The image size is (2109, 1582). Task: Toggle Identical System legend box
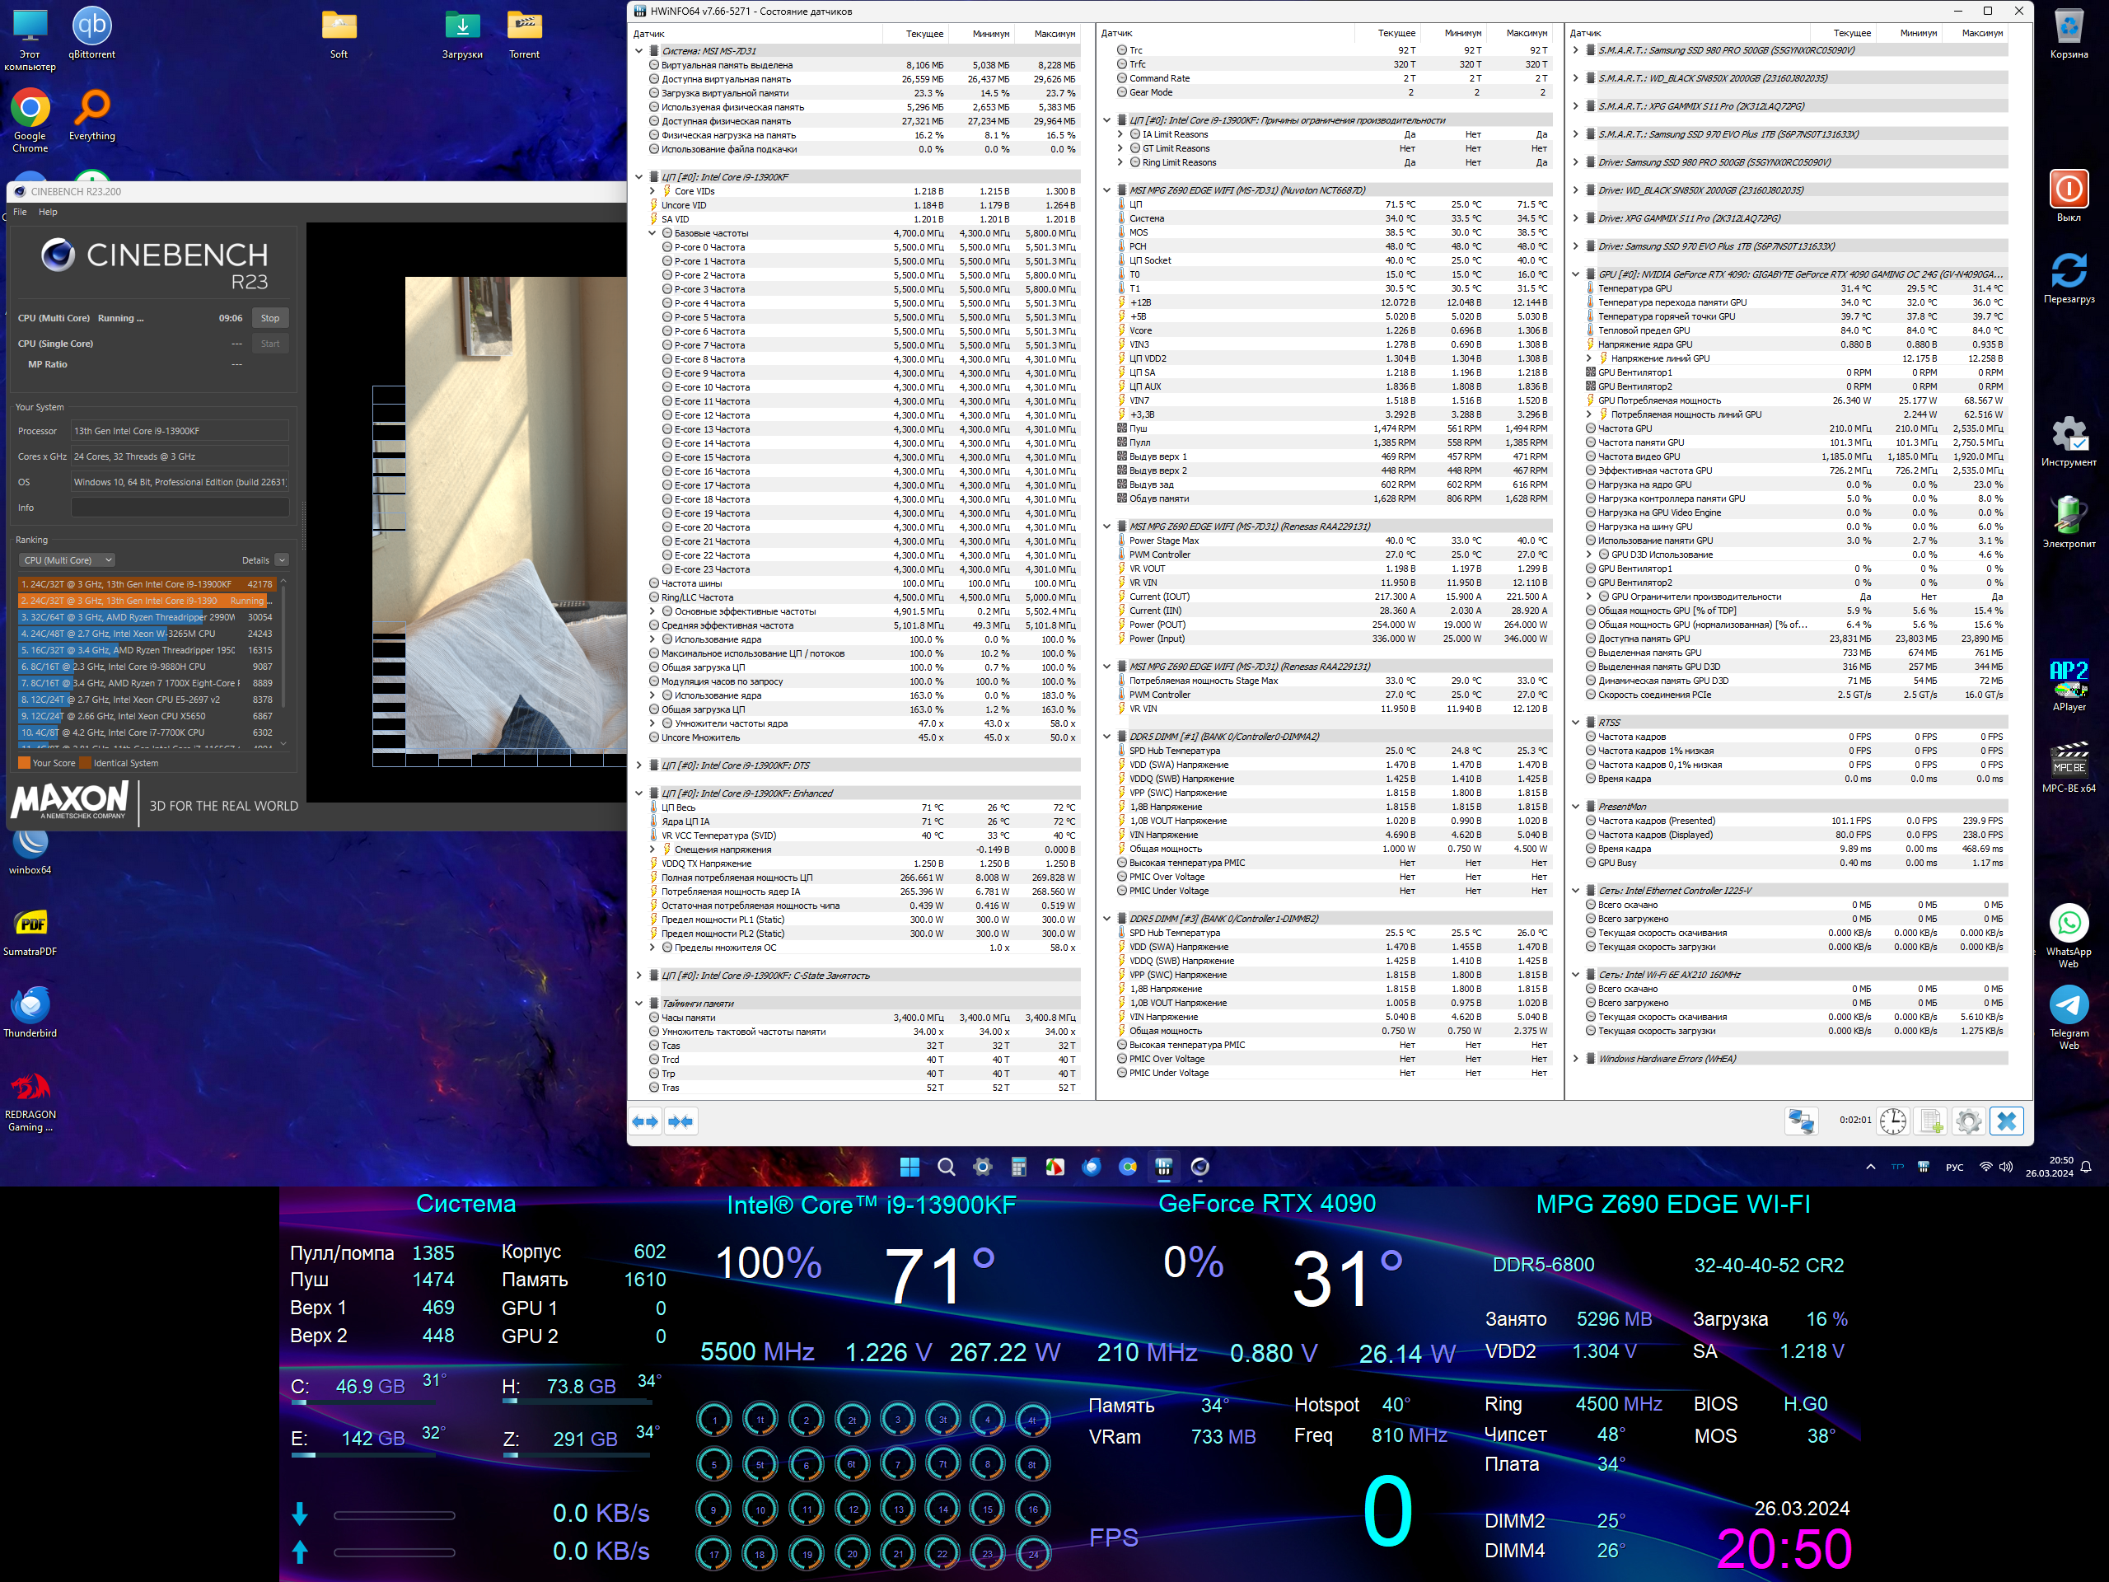click(x=86, y=763)
